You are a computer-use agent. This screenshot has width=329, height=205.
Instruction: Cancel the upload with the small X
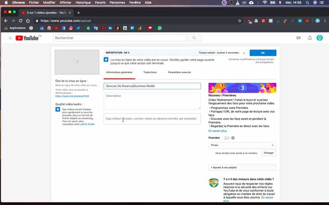pyautogui.click(x=244, y=53)
